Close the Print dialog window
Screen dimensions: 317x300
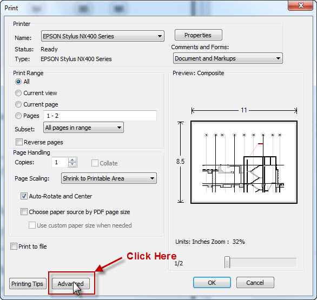[x=301, y=5]
